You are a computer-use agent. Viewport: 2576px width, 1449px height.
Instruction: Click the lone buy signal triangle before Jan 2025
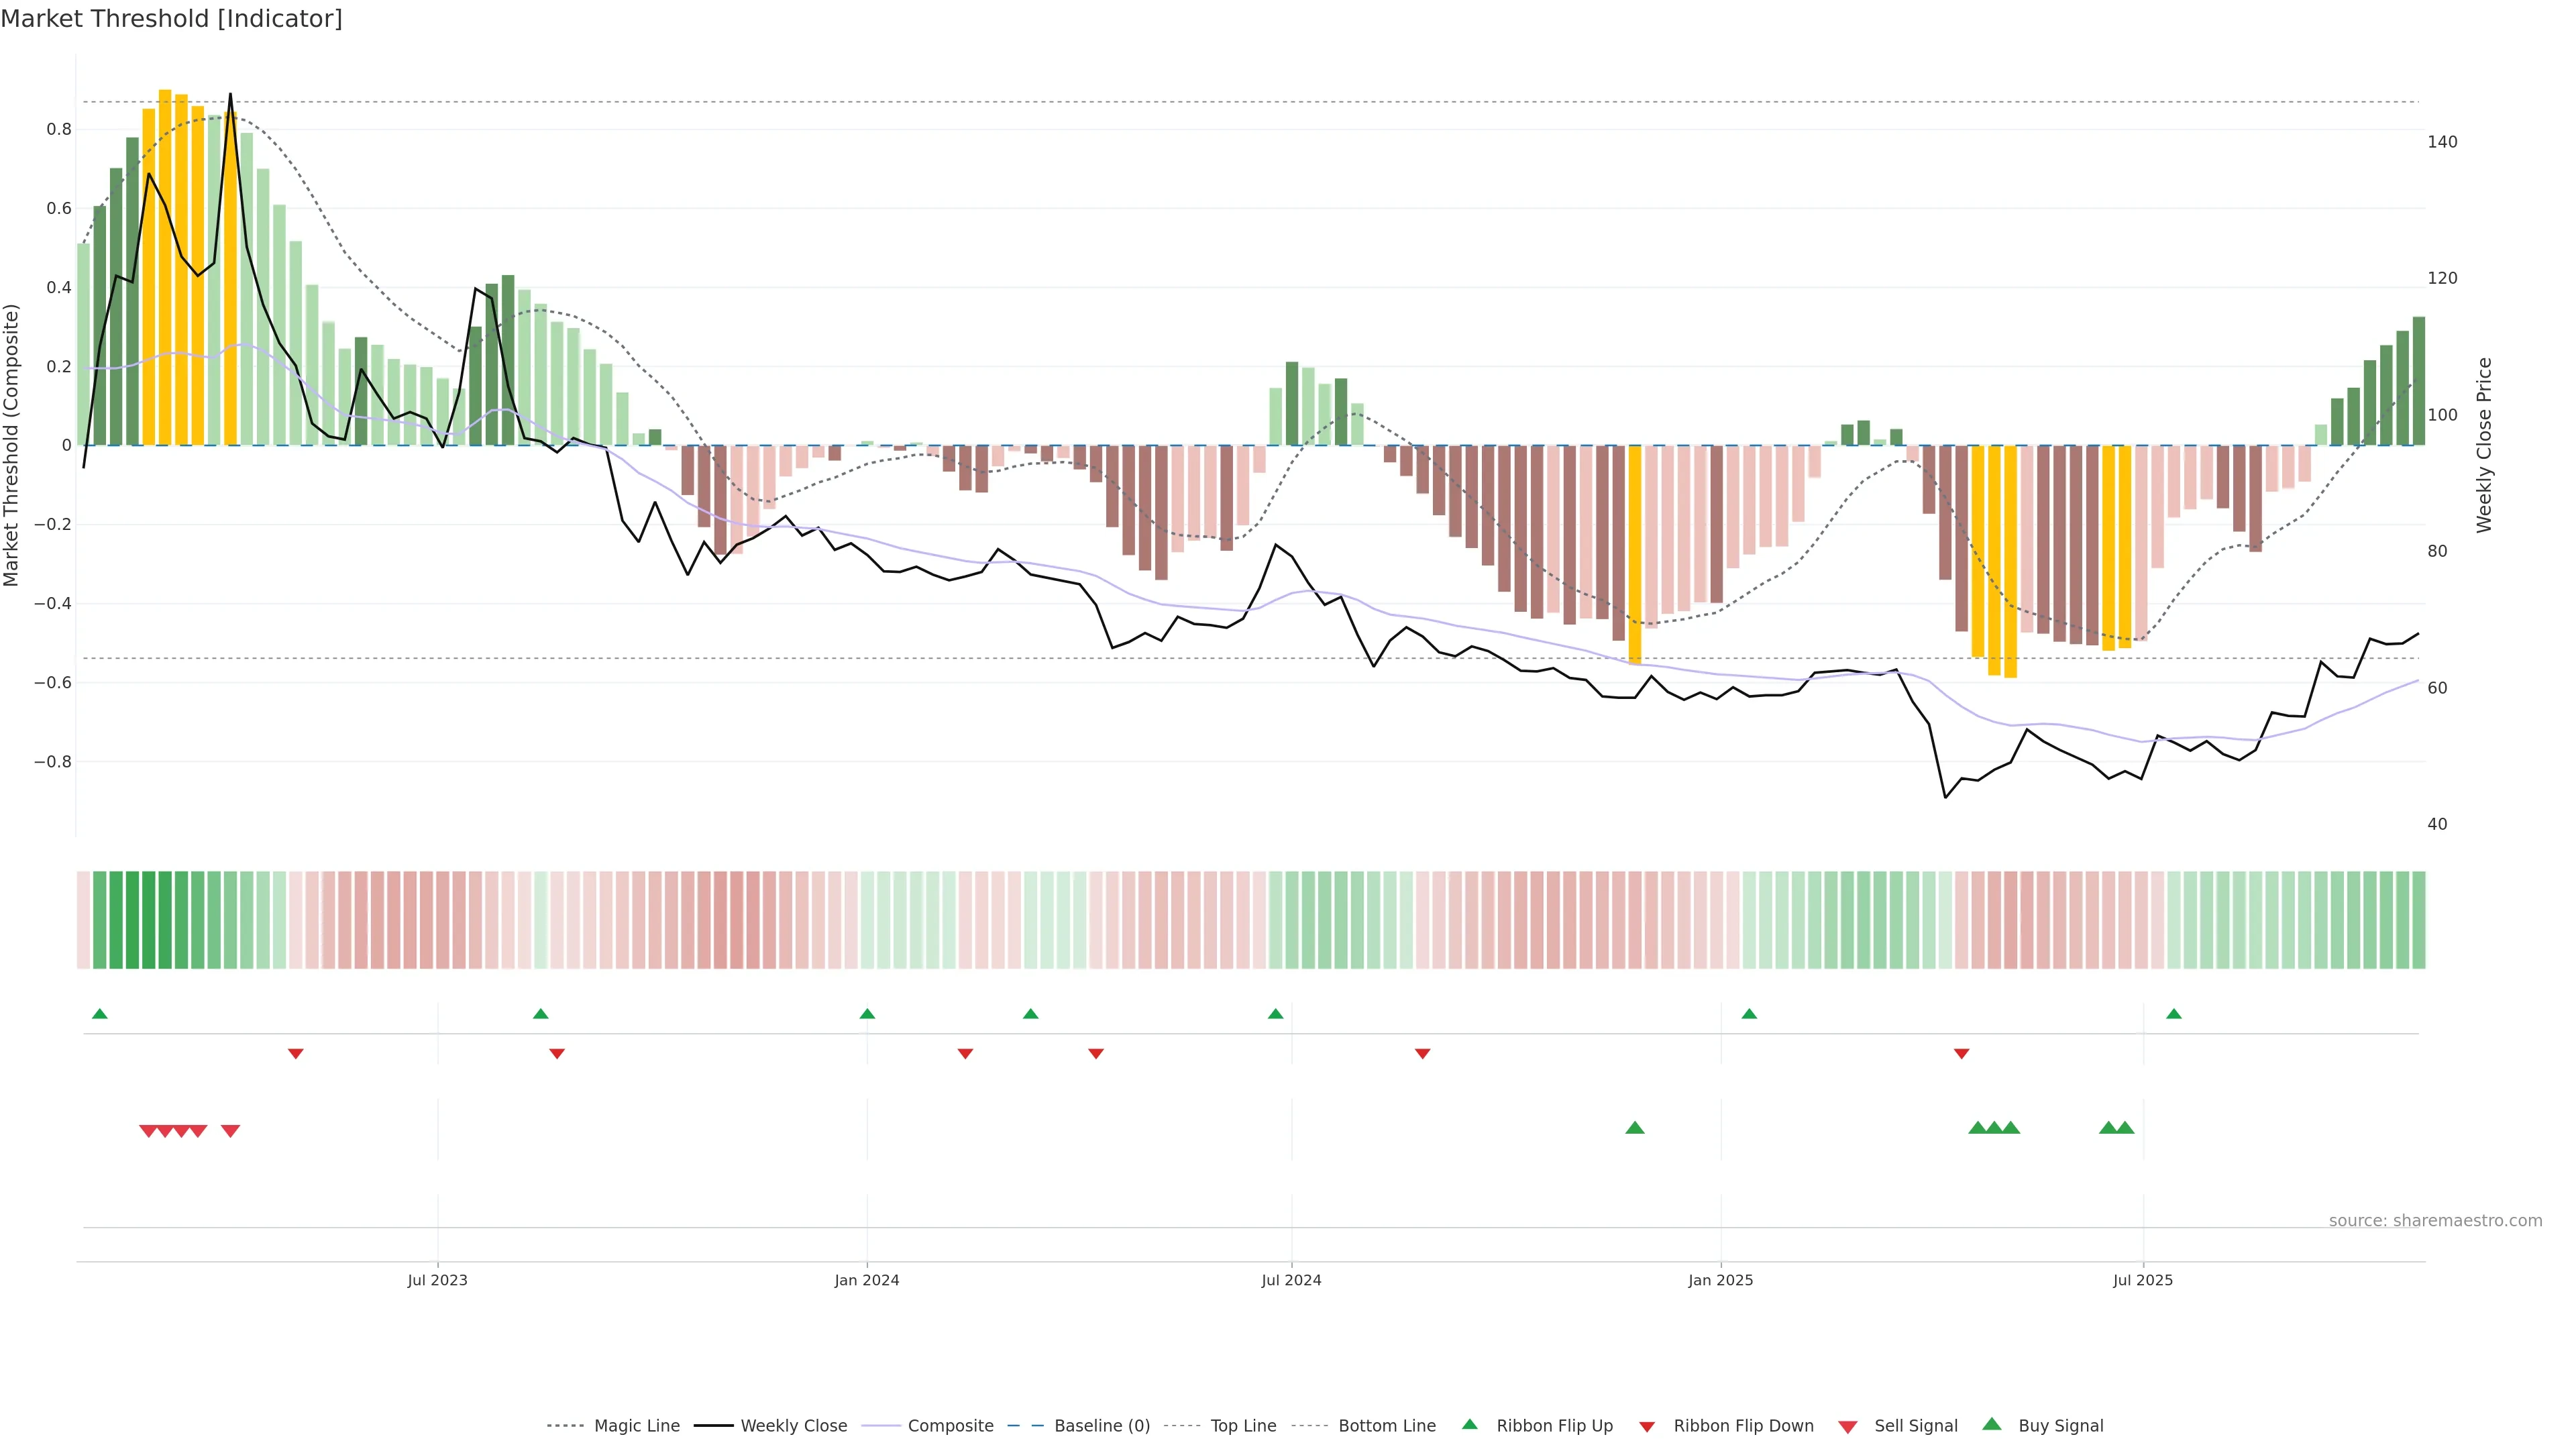(x=1635, y=1128)
